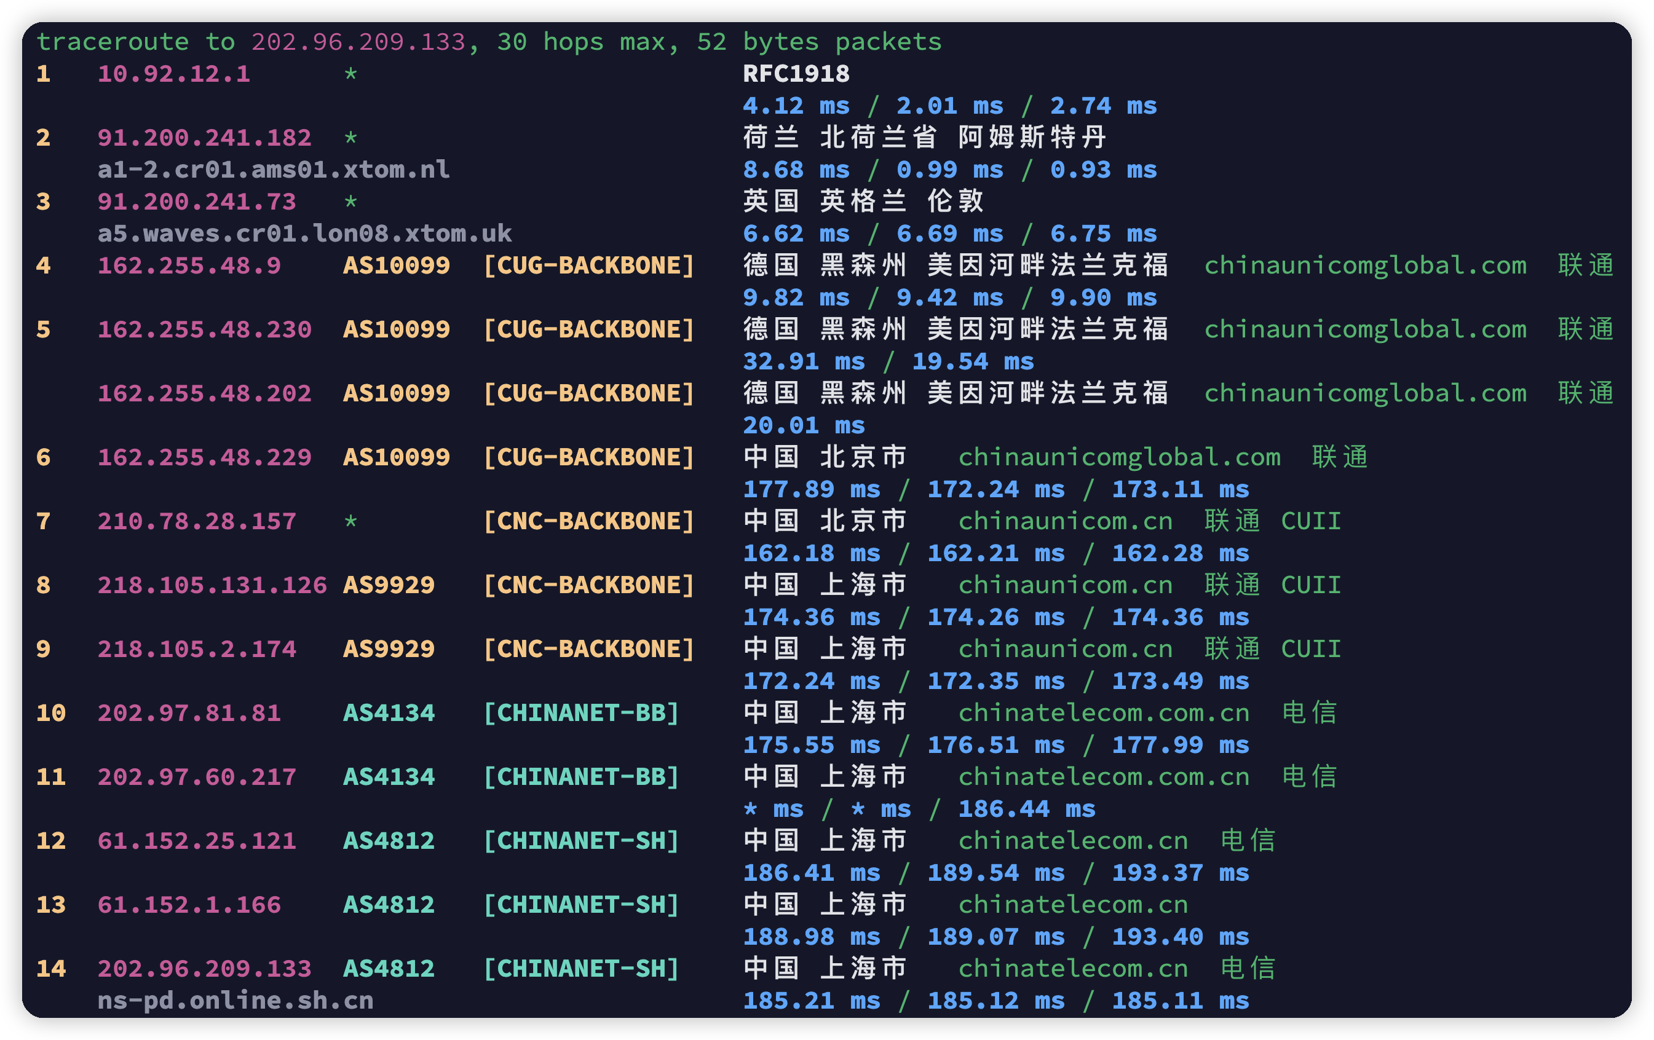This screenshot has width=1654, height=1040.
Task: Select hop 12 IP 61.152.25.121
Action: tap(197, 840)
